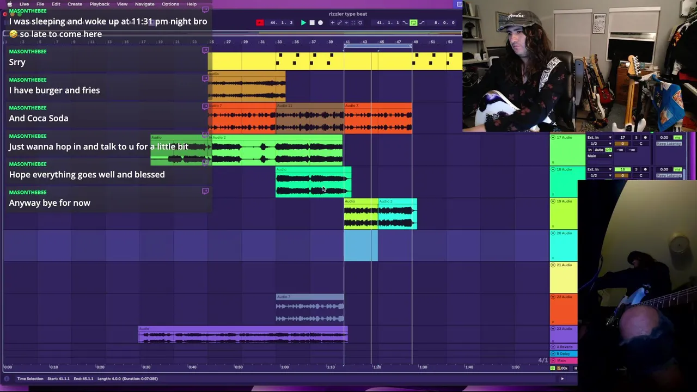Solo track 17 with the S button
The image size is (697, 392).
pyautogui.click(x=636, y=137)
